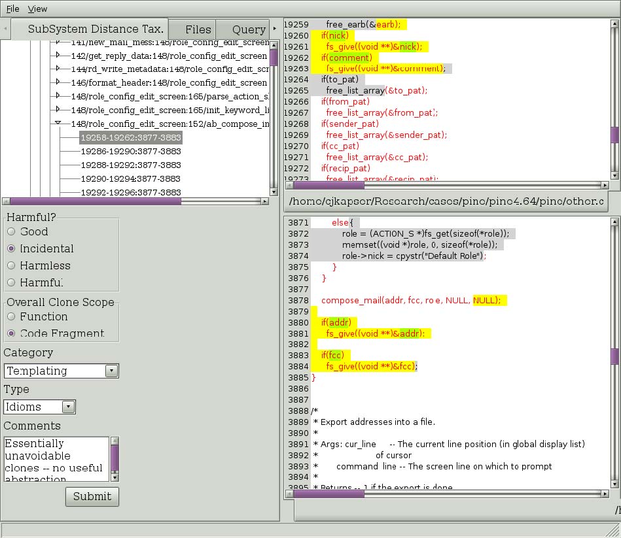
Task: Open the File menu
Action: (12, 8)
